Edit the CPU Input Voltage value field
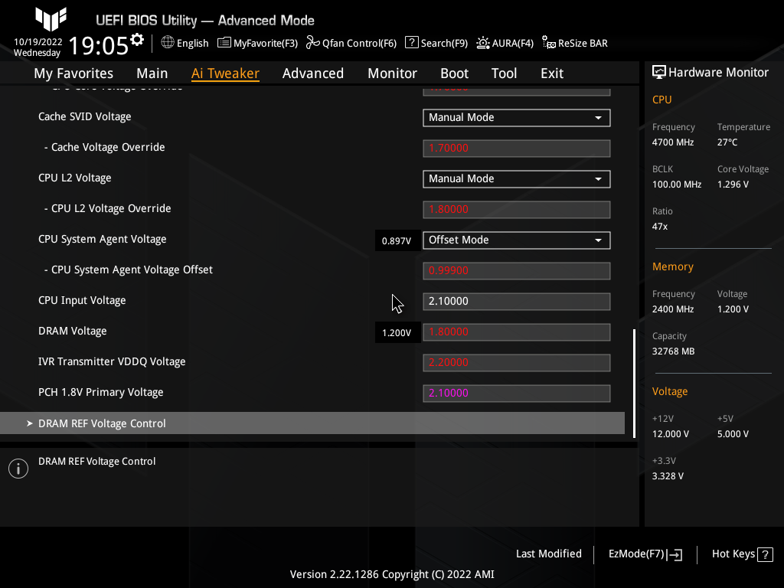Image resolution: width=784 pixels, height=588 pixels. coord(516,301)
